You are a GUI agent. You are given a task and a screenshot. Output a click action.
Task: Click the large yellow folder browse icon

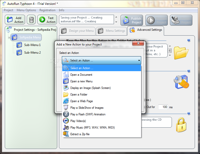181,53
